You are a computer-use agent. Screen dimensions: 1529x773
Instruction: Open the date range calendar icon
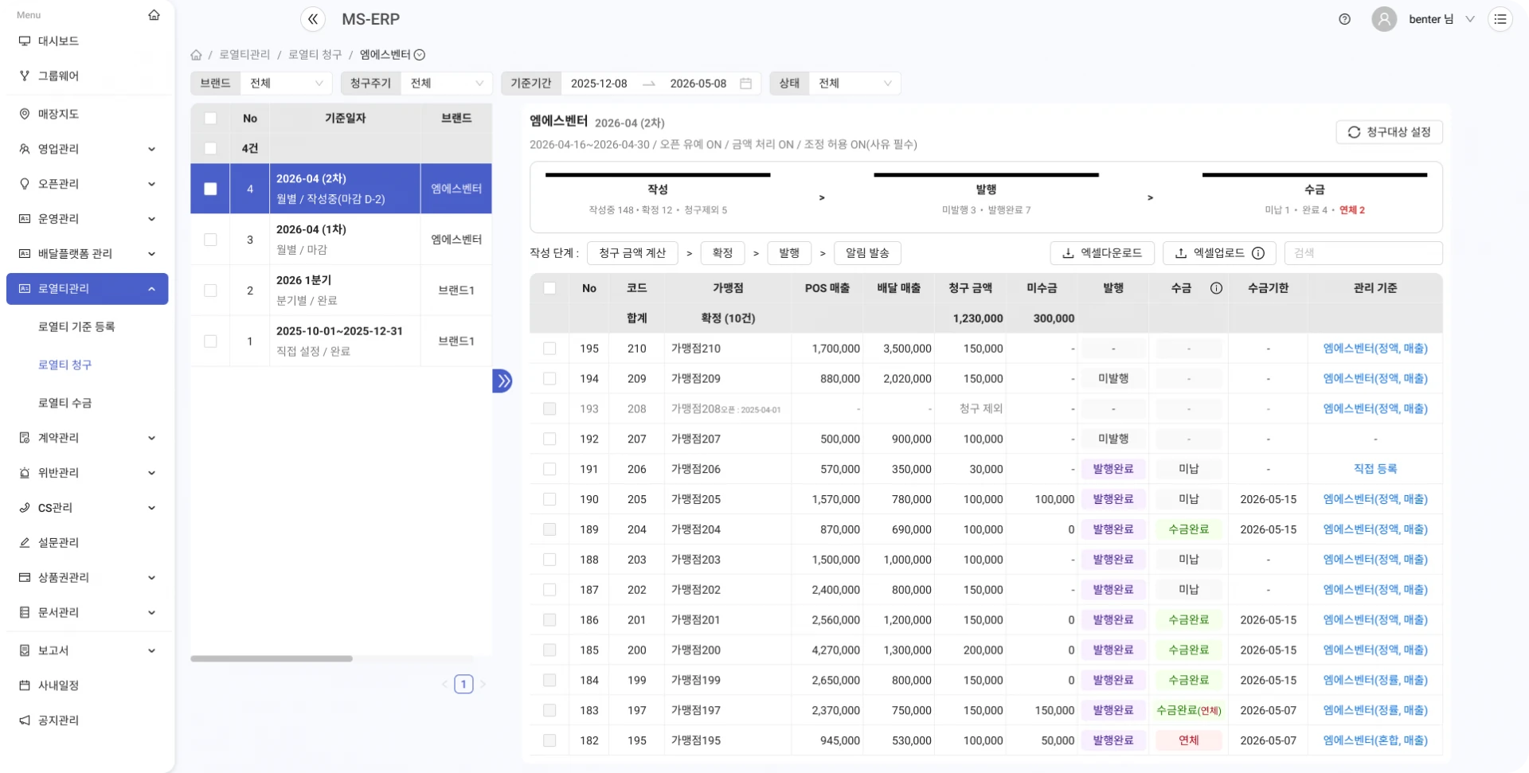point(745,84)
